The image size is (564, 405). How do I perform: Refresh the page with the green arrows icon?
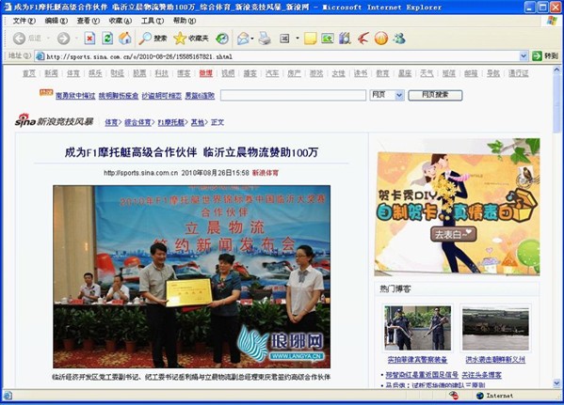coord(107,39)
